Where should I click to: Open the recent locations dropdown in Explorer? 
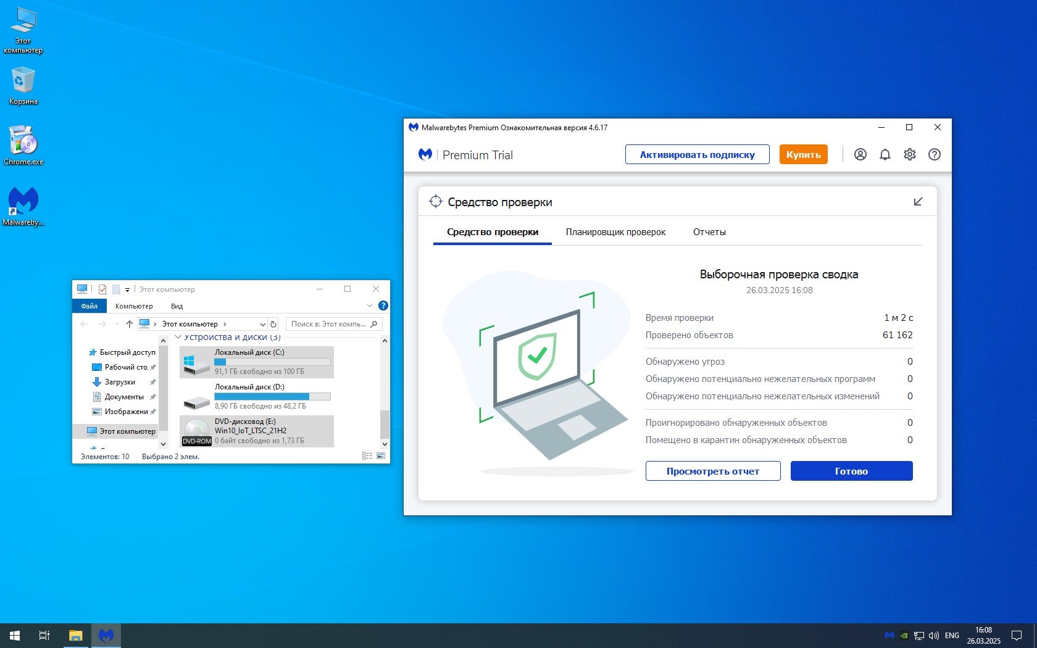(x=117, y=324)
